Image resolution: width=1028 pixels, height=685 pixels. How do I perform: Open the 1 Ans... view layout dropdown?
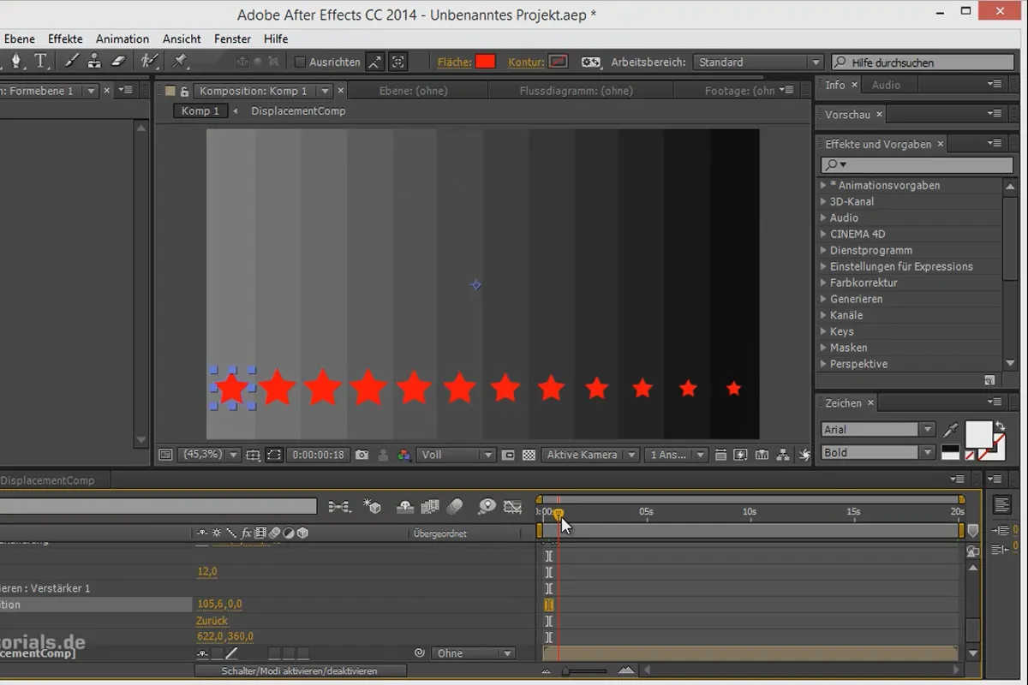[677, 456]
